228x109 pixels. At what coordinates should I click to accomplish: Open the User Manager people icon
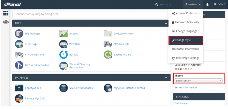coord(6,22)
